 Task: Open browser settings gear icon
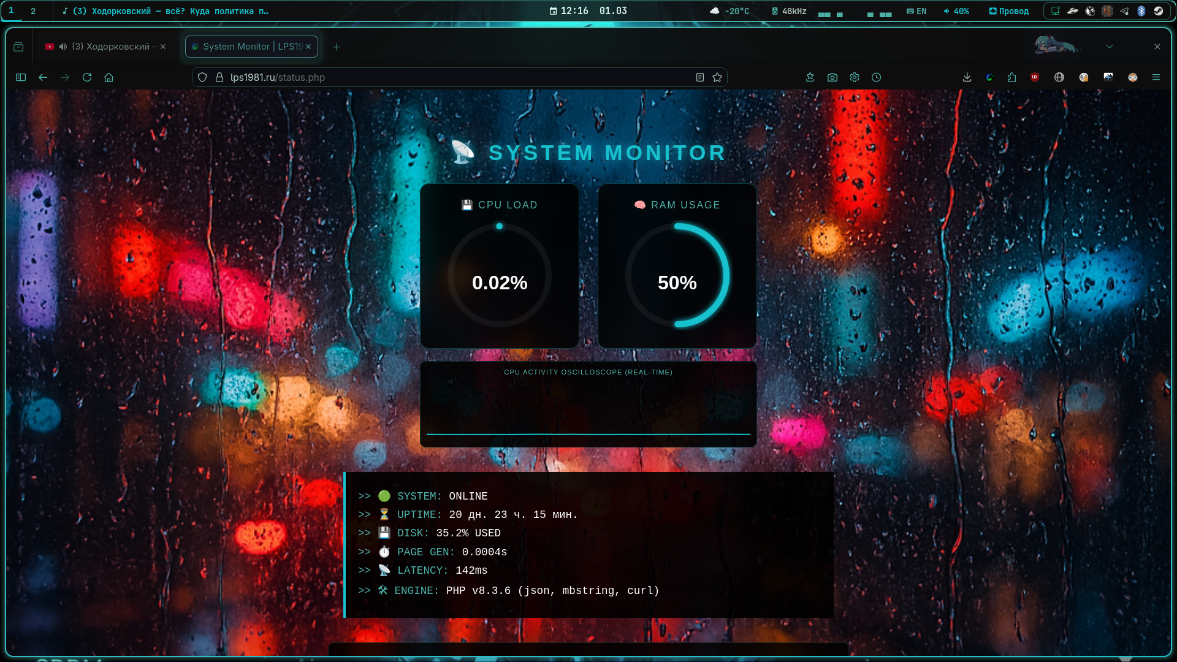click(855, 77)
